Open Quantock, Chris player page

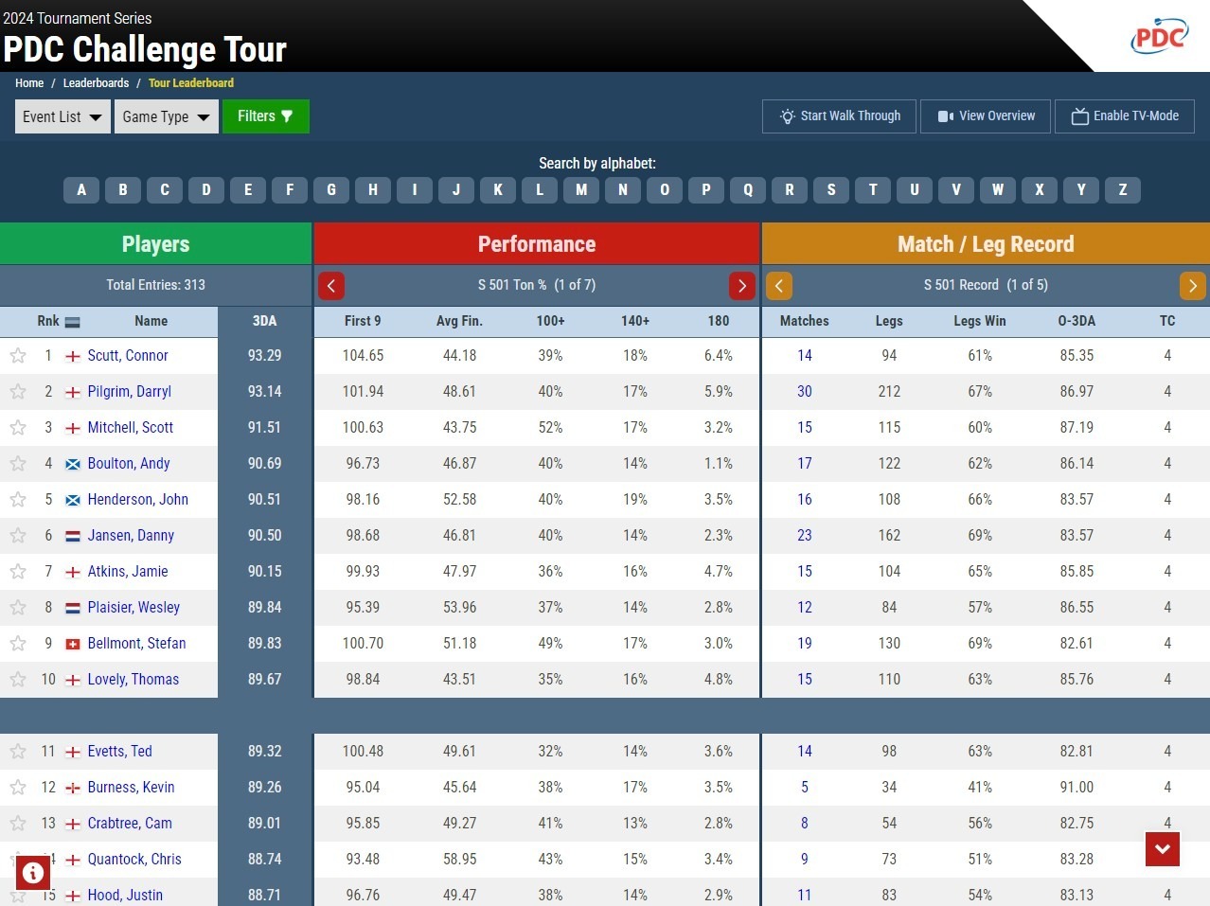coord(134,860)
